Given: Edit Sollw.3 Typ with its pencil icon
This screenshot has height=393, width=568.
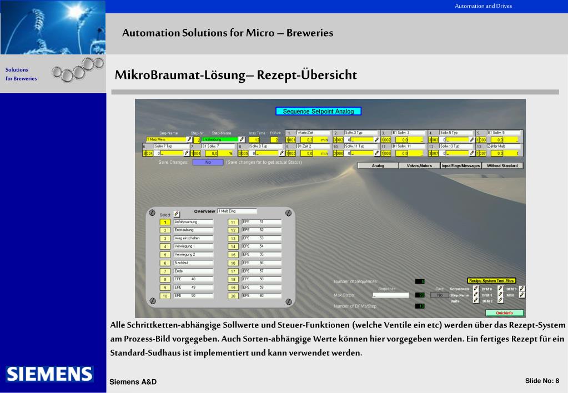Looking at the screenshot, I should (377, 140).
